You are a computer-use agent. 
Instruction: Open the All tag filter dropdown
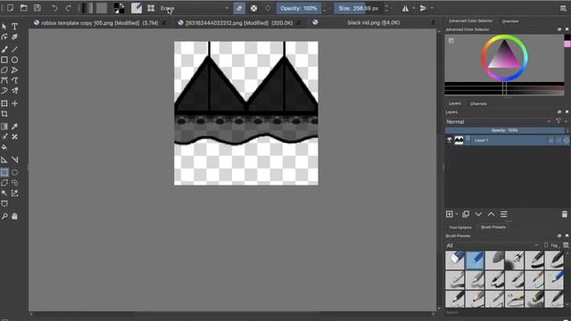(492, 245)
